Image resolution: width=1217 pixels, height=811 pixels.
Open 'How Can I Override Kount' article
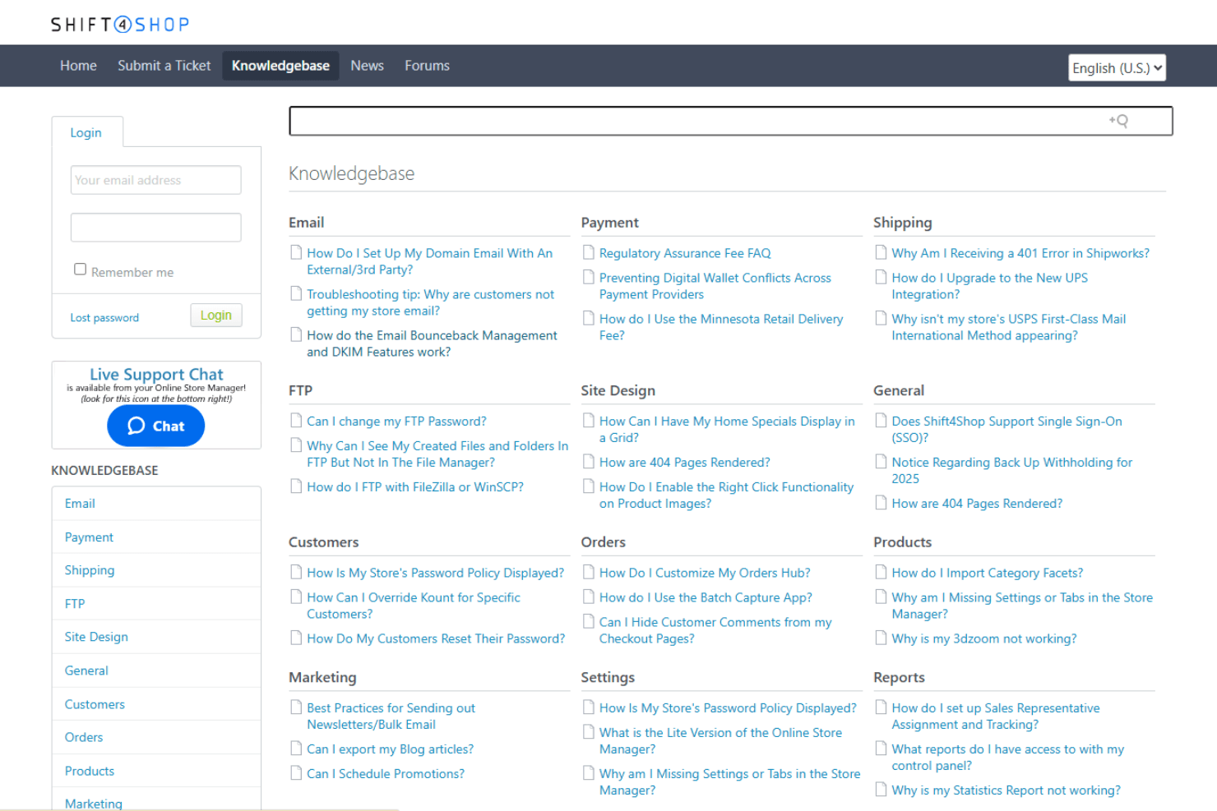coord(413,606)
